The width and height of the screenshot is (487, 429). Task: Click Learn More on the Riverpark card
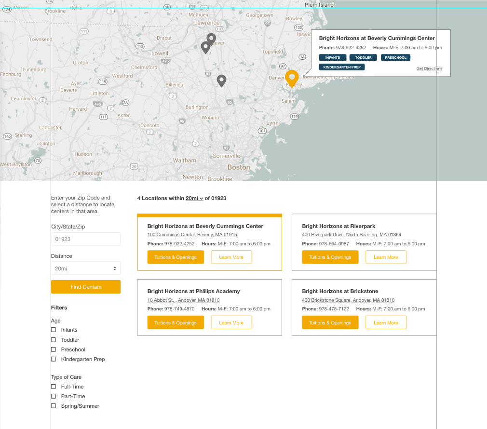[386, 257]
